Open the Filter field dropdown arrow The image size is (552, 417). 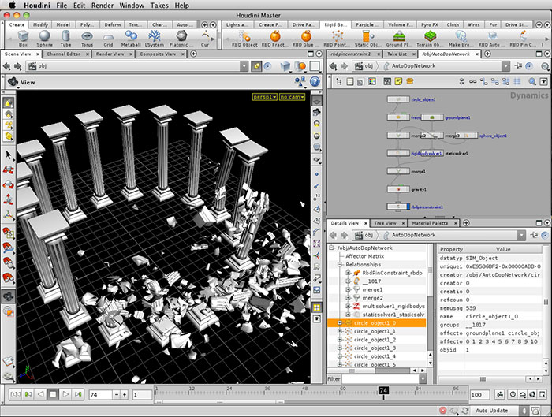423,379
